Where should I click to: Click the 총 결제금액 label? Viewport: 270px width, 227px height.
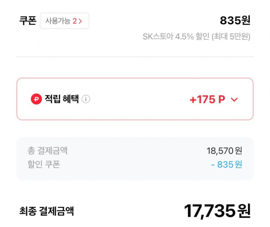tap(48, 150)
